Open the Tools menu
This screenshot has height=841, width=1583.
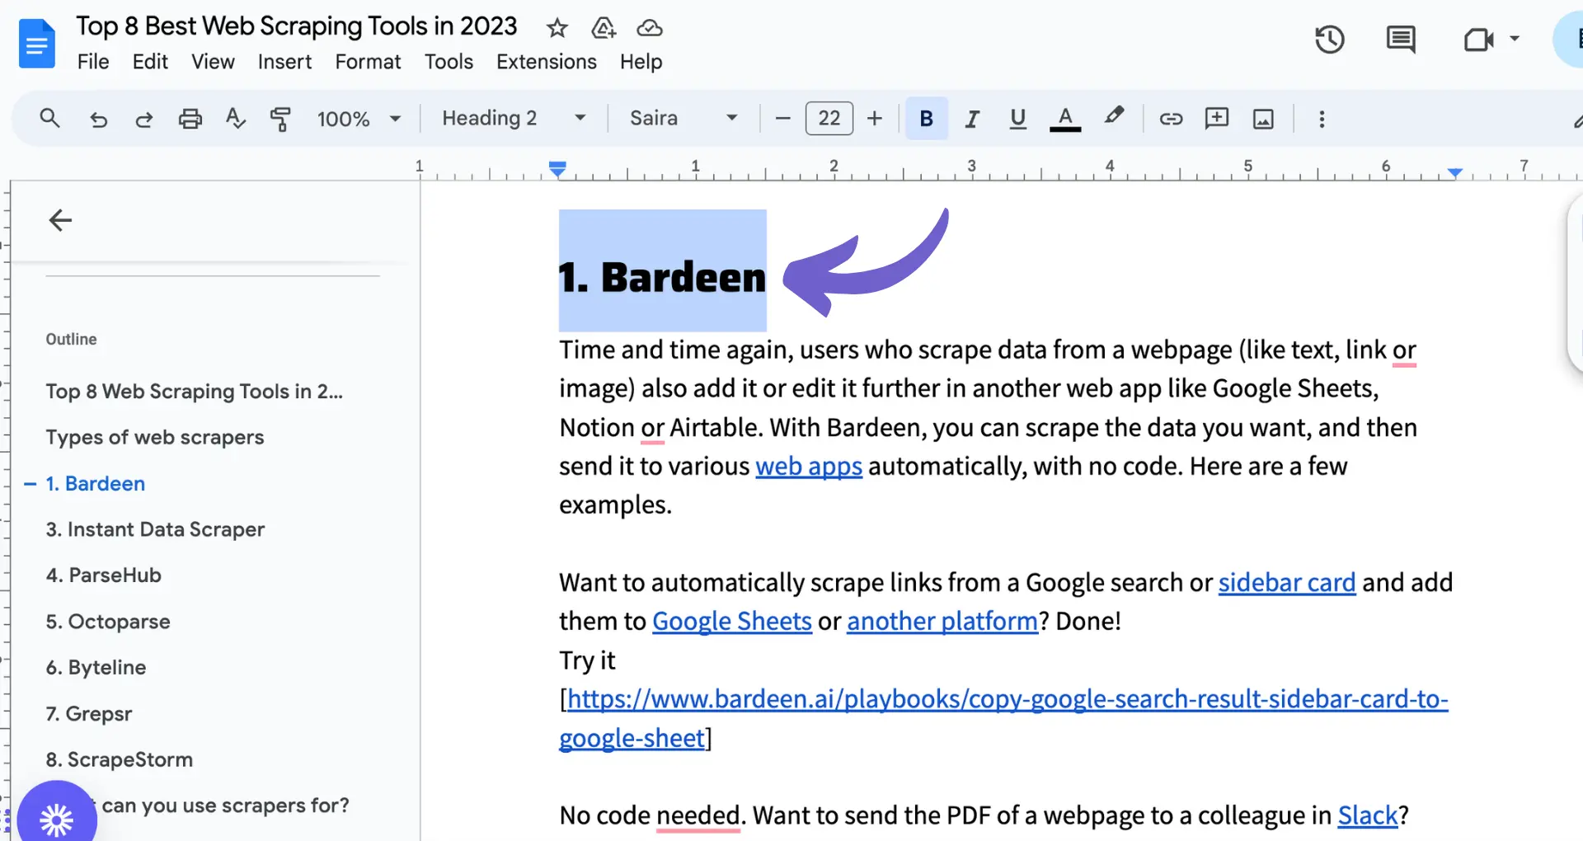point(449,62)
